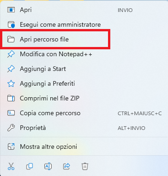Click the Copy icon in bottom row

coord(30,166)
